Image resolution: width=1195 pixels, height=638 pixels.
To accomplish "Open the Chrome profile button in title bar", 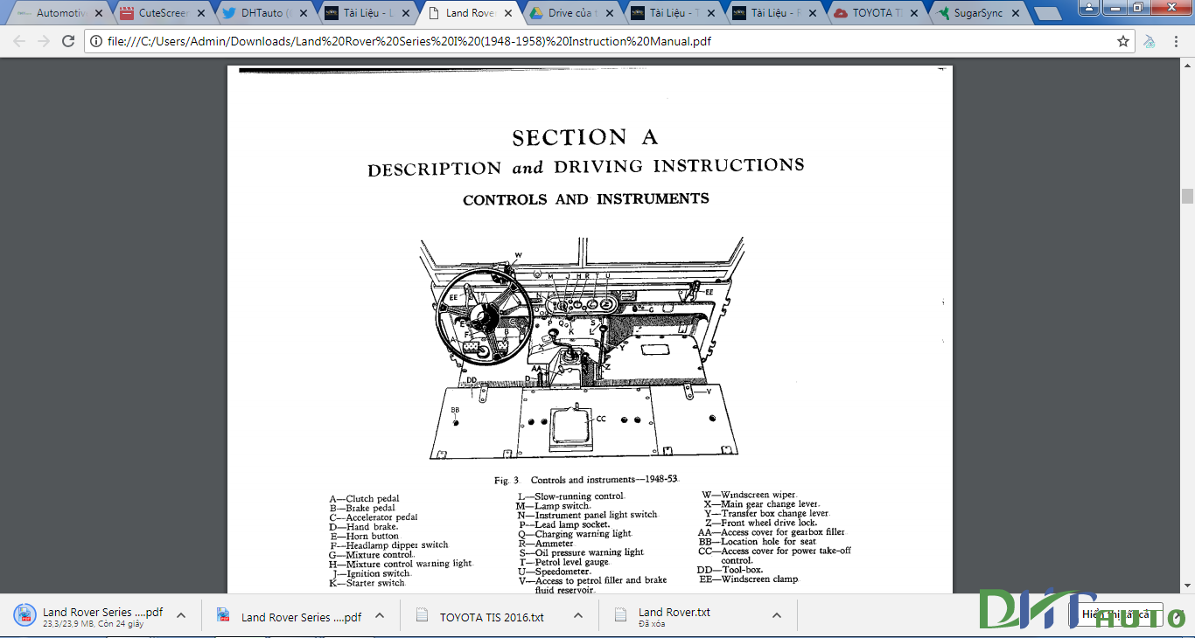I will click(1087, 6).
